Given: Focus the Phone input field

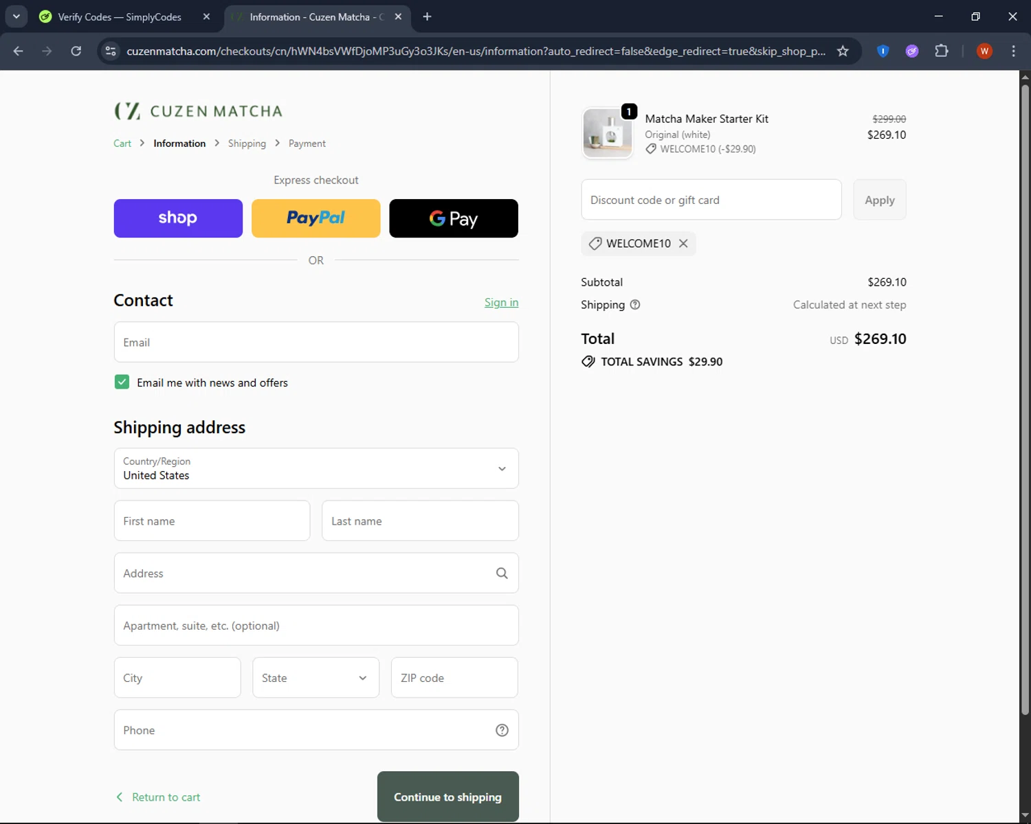Looking at the screenshot, I should [316, 730].
